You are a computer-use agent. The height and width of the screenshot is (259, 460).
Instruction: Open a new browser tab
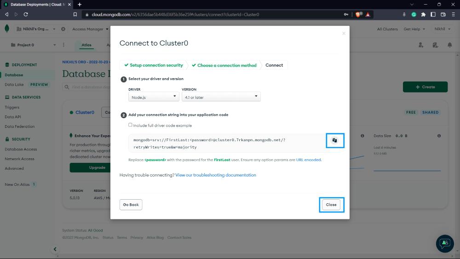80,5
